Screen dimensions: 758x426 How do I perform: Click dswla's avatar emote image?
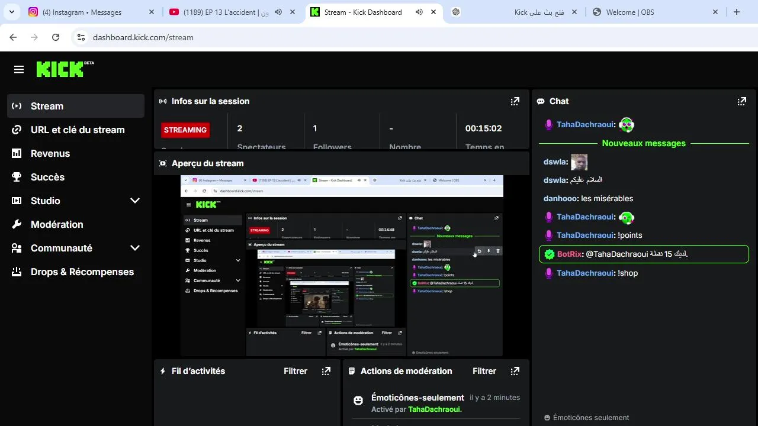point(579,162)
